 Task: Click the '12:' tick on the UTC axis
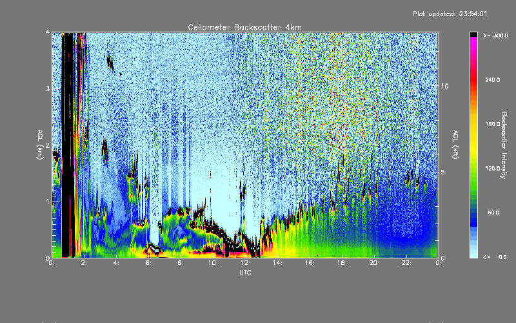(x=245, y=263)
